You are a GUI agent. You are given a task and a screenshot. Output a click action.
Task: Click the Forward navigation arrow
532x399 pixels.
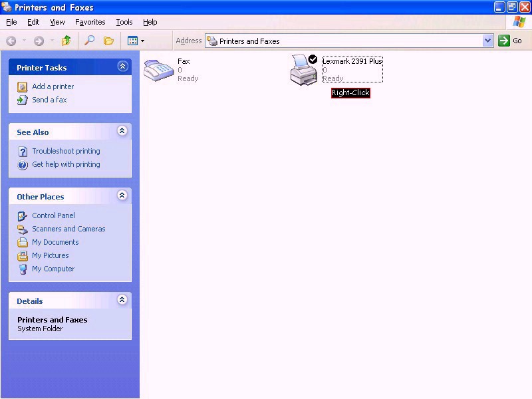tap(39, 41)
